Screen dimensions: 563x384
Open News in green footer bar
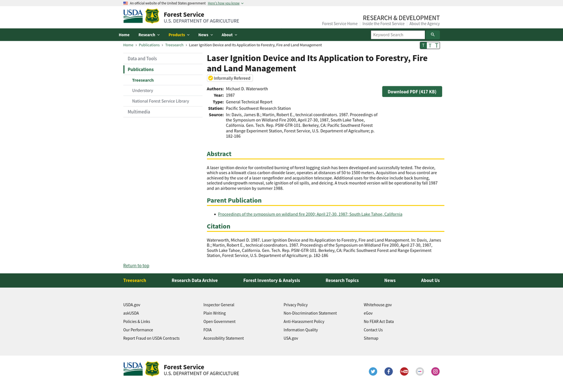click(x=390, y=280)
